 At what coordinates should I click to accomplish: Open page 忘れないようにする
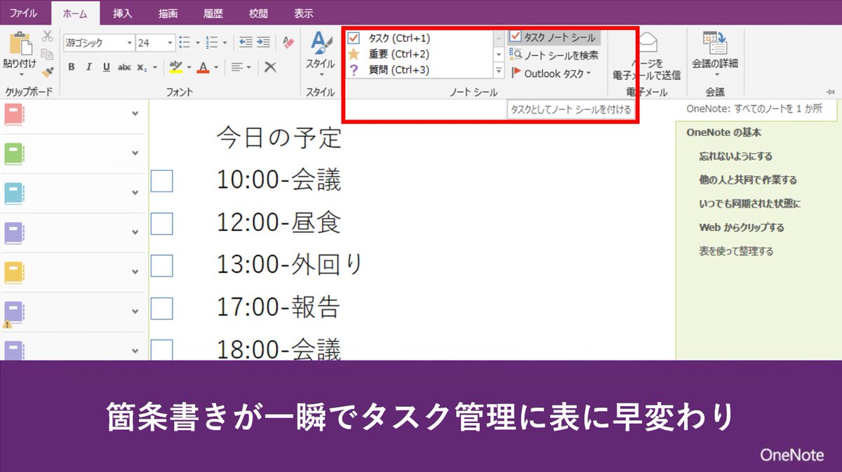click(x=735, y=156)
